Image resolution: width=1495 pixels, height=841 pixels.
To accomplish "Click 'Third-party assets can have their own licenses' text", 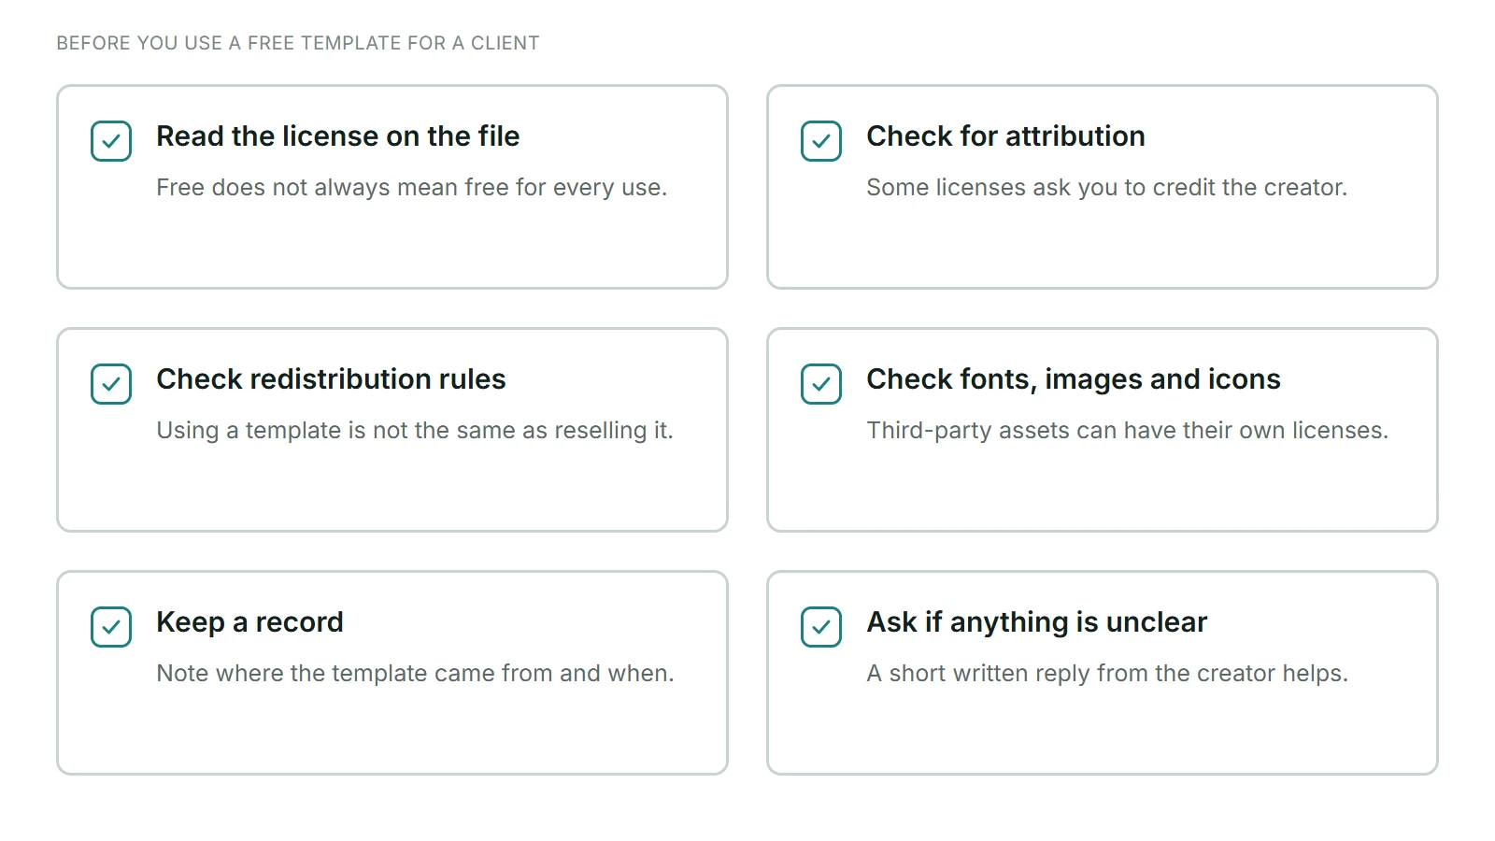I will (x=1127, y=431).
